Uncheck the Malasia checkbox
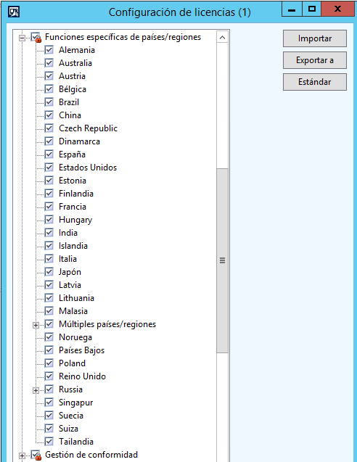Screen dimensions: 357x462 49,311
